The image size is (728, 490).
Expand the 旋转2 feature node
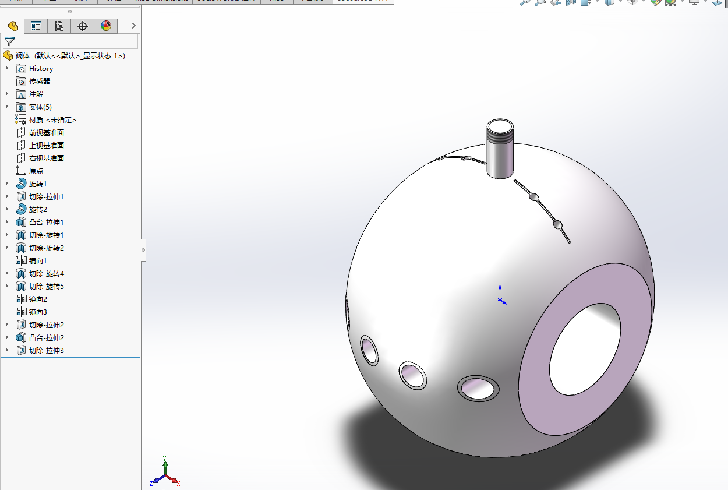7,210
